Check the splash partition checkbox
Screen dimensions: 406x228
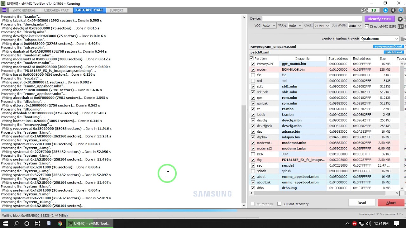click(x=253, y=171)
